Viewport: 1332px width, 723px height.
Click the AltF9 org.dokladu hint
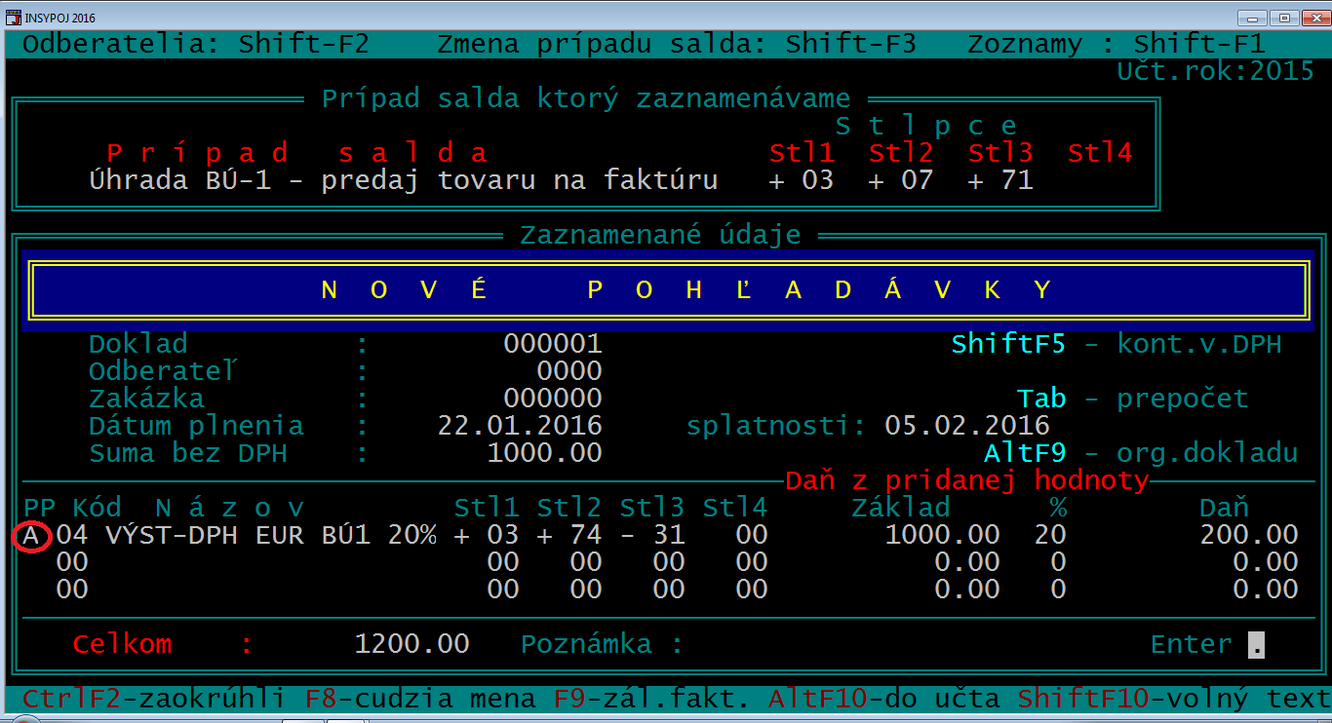tap(1141, 453)
